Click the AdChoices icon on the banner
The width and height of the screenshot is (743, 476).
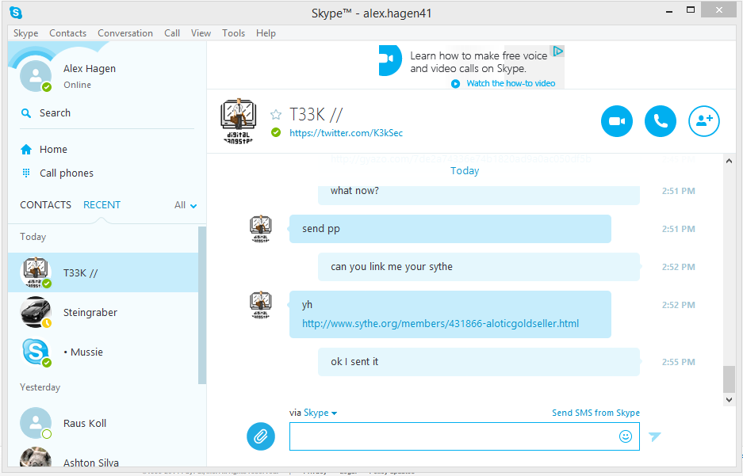(558, 51)
